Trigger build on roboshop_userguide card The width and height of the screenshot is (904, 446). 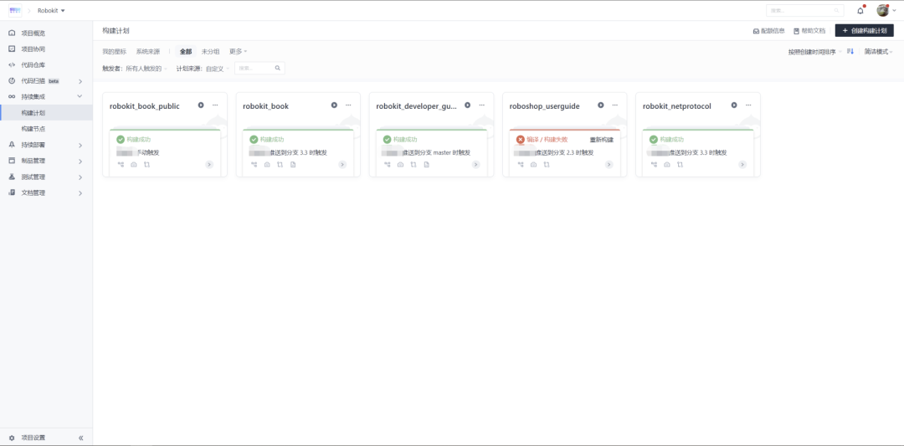click(x=601, y=105)
